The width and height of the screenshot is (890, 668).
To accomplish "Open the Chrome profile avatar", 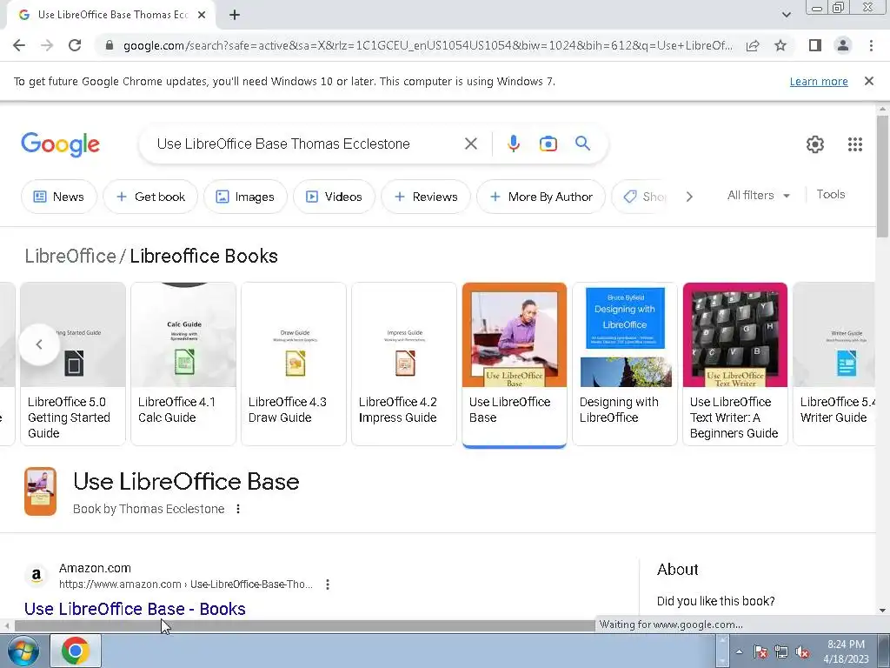I will click(843, 45).
